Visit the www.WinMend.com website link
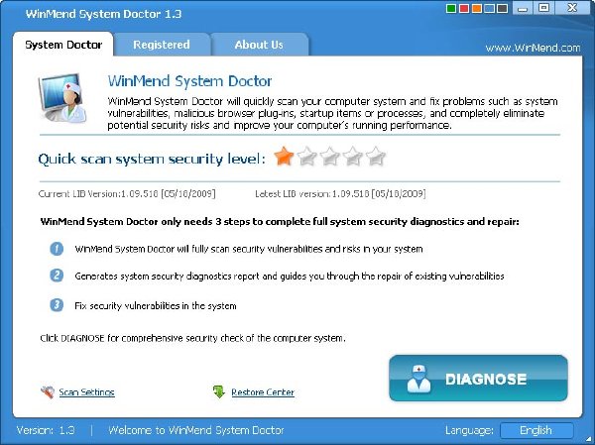 click(x=533, y=48)
